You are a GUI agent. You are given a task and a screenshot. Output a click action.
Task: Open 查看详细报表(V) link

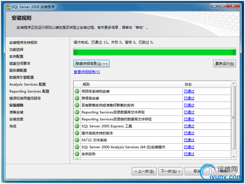(x=87, y=72)
